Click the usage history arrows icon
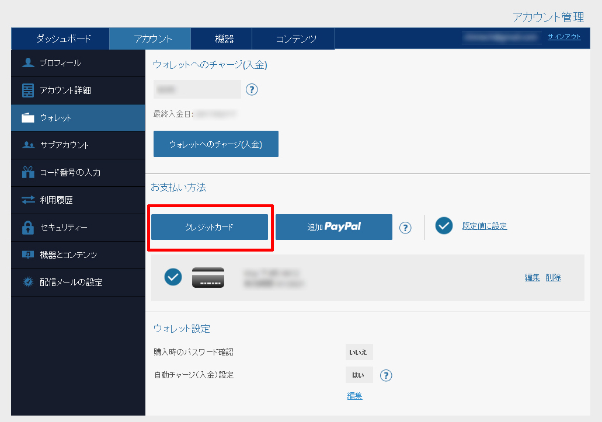 (28, 200)
